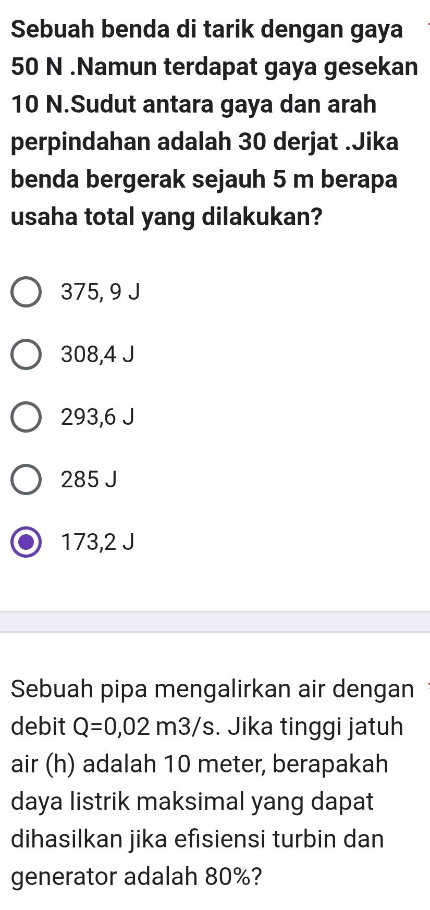Click the 'generator adalah 80%?' line
This screenshot has width=430, height=910.
(x=137, y=877)
